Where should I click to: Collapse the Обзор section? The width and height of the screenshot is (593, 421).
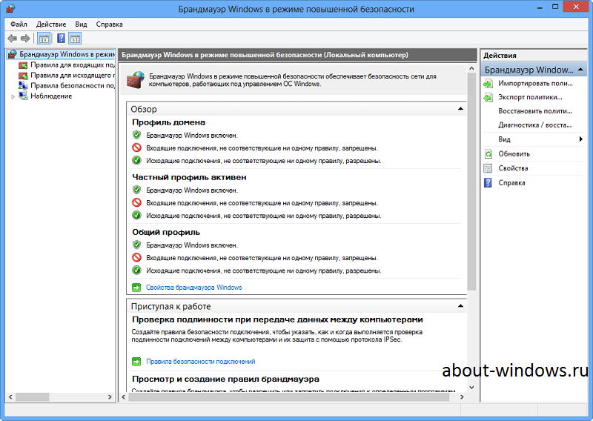pos(460,109)
